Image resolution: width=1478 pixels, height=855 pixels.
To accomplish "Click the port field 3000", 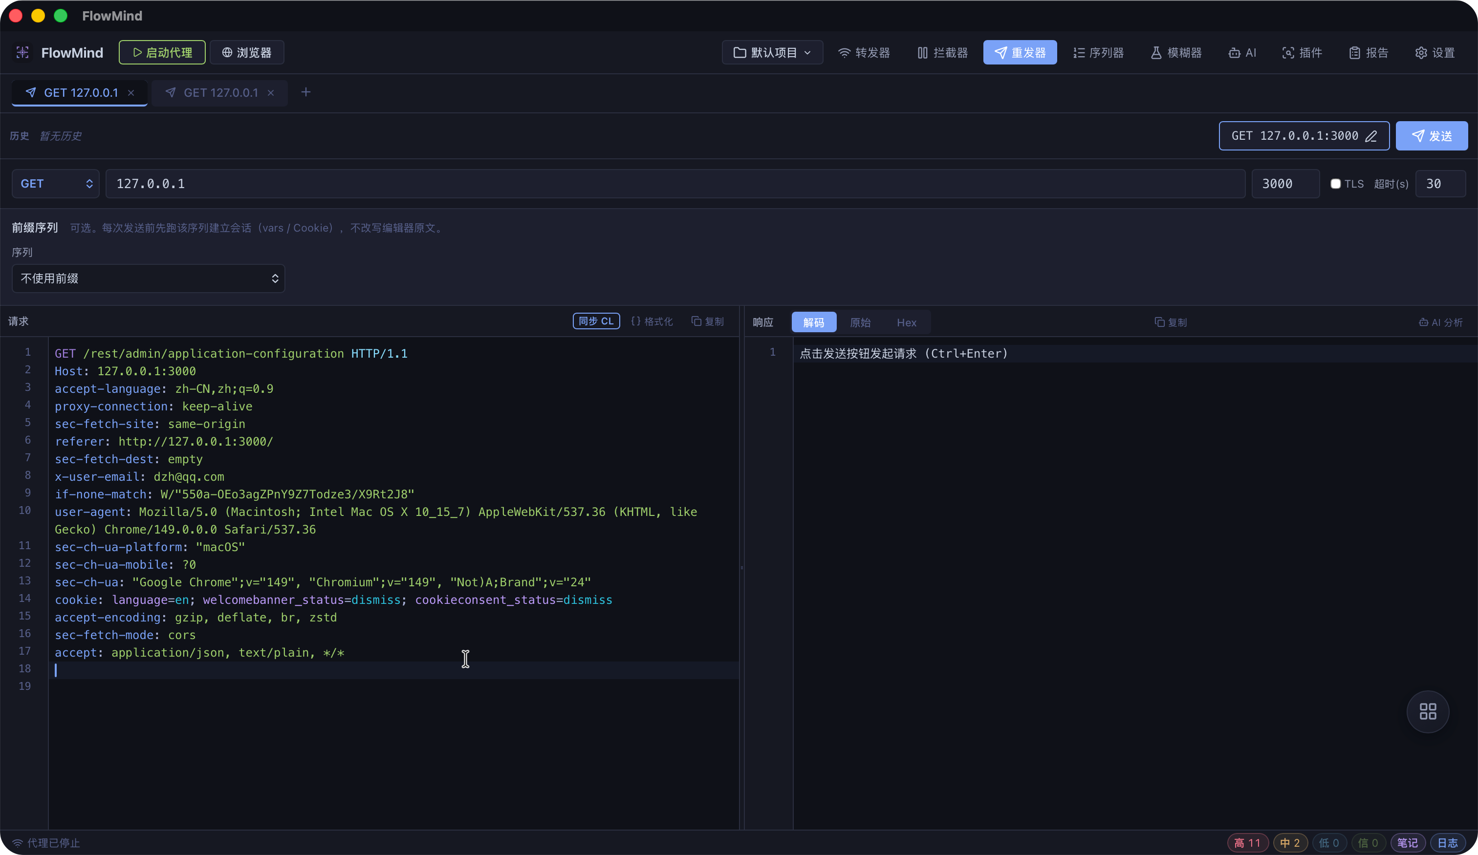I will (x=1285, y=184).
